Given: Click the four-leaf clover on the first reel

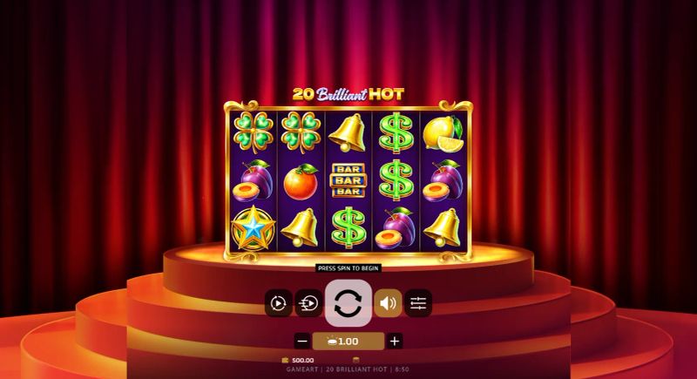Looking at the screenshot, I should (254, 132).
